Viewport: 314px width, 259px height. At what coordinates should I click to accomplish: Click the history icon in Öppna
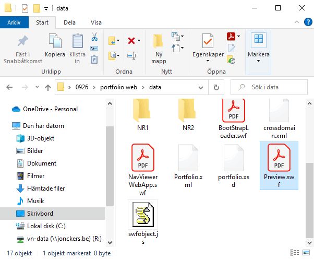(x=231, y=60)
